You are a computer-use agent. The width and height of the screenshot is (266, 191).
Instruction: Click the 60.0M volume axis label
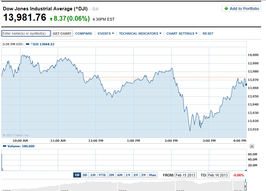pos(252,154)
